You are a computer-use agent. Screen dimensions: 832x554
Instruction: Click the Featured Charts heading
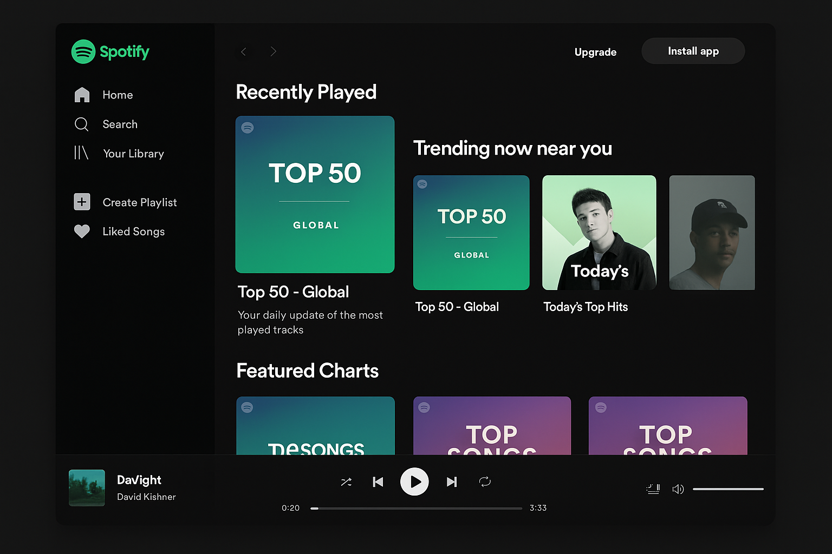tap(307, 371)
